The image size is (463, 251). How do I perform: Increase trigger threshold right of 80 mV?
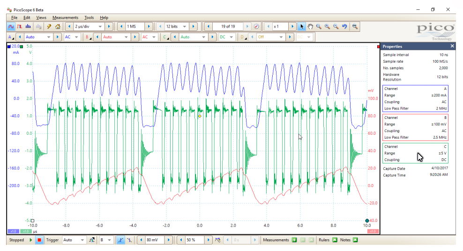pos(168,240)
